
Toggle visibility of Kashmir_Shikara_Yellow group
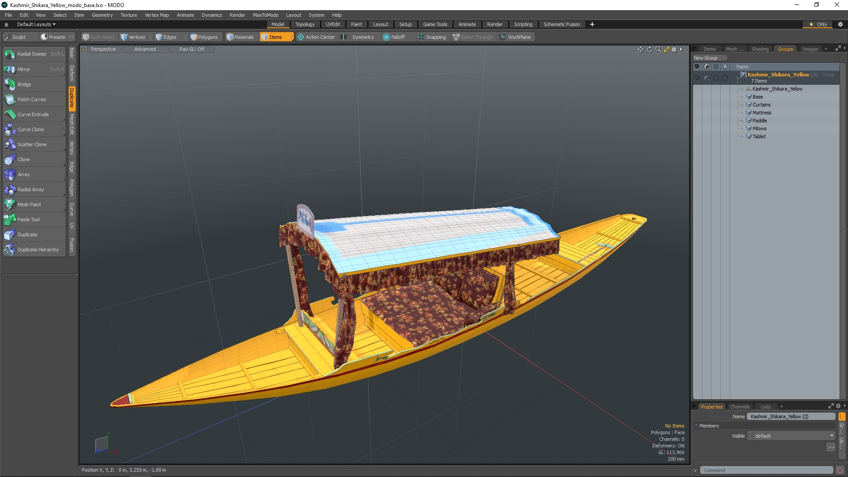(x=697, y=78)
